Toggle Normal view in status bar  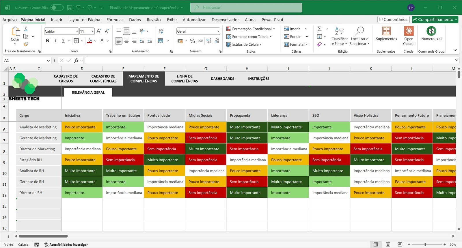pyautogui.click(x=376, y=245)
